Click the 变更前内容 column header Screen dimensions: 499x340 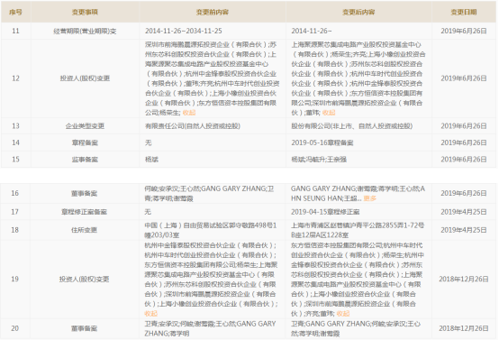click(x=213, y=12)
